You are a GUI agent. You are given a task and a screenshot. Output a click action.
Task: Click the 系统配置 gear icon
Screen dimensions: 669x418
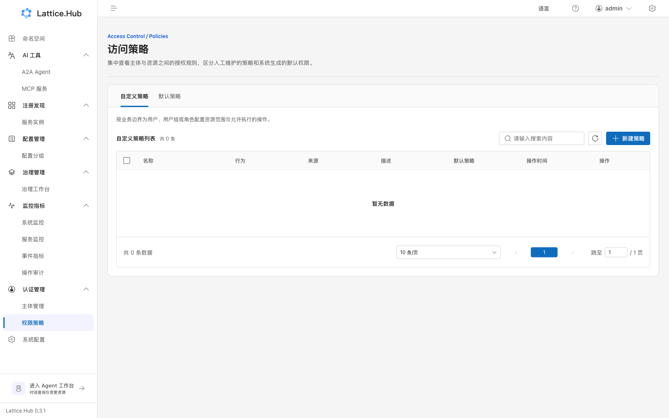tap(12, 339)
